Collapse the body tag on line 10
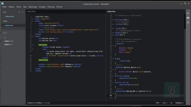191x107 pixels. [x=33, y=36]
